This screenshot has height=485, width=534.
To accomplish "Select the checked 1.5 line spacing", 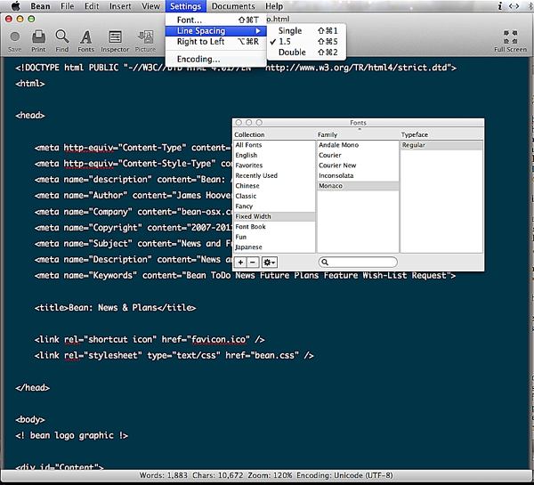I will [x=306, y=42].
